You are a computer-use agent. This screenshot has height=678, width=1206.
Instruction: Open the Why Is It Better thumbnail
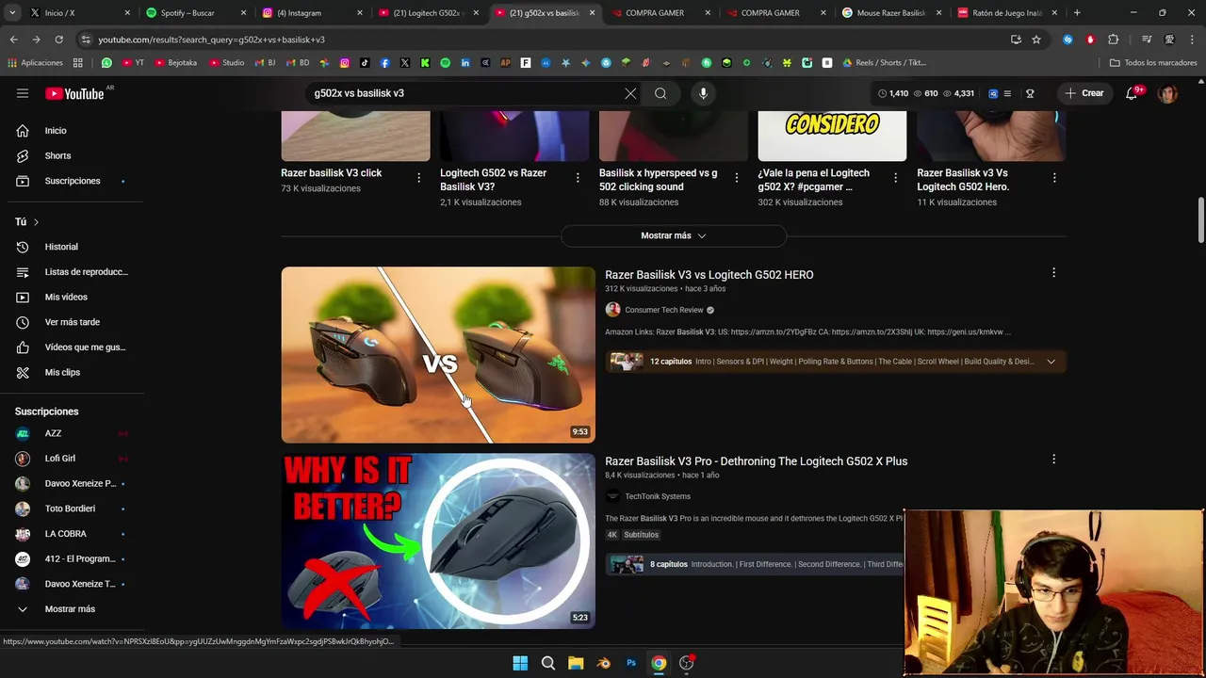(438, 541)
